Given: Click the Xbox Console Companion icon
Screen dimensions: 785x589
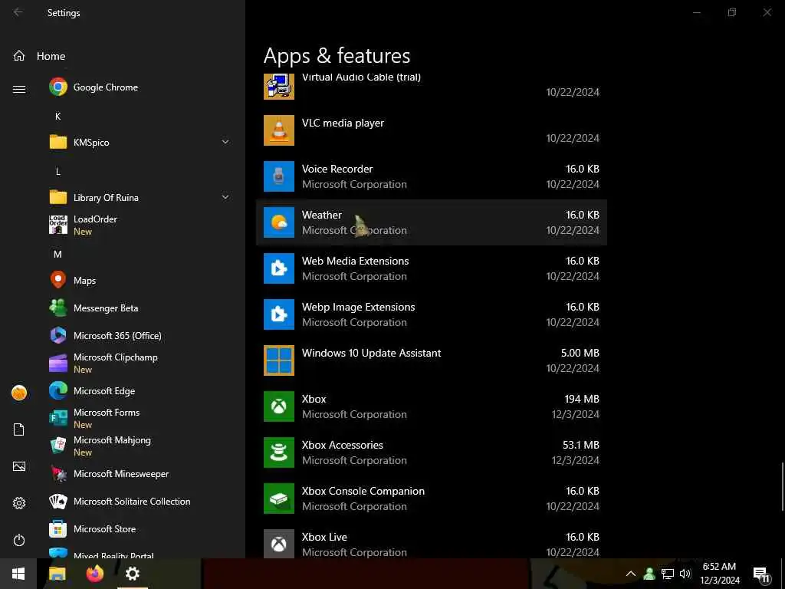Looking at the screenshot, I should [279, 499].
